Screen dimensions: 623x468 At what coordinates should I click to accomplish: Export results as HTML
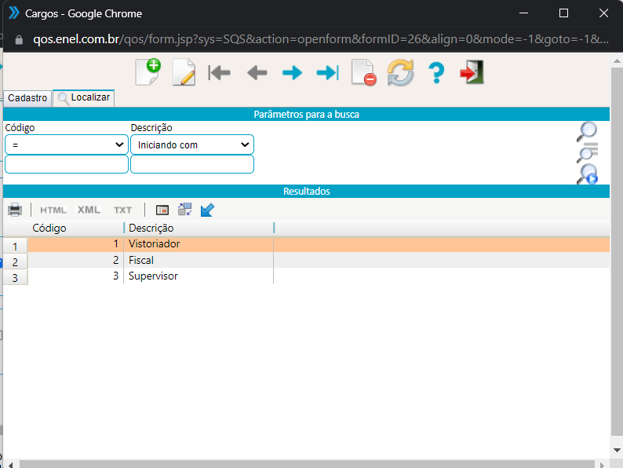(53, 210)
